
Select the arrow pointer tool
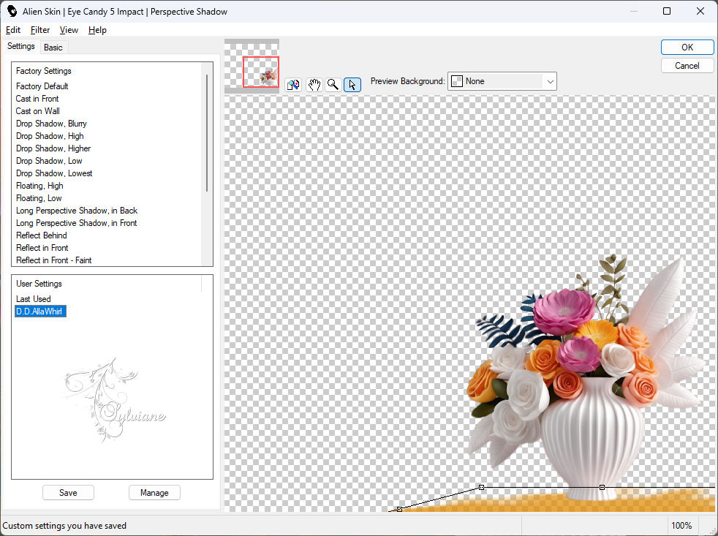tap(352, 85)
